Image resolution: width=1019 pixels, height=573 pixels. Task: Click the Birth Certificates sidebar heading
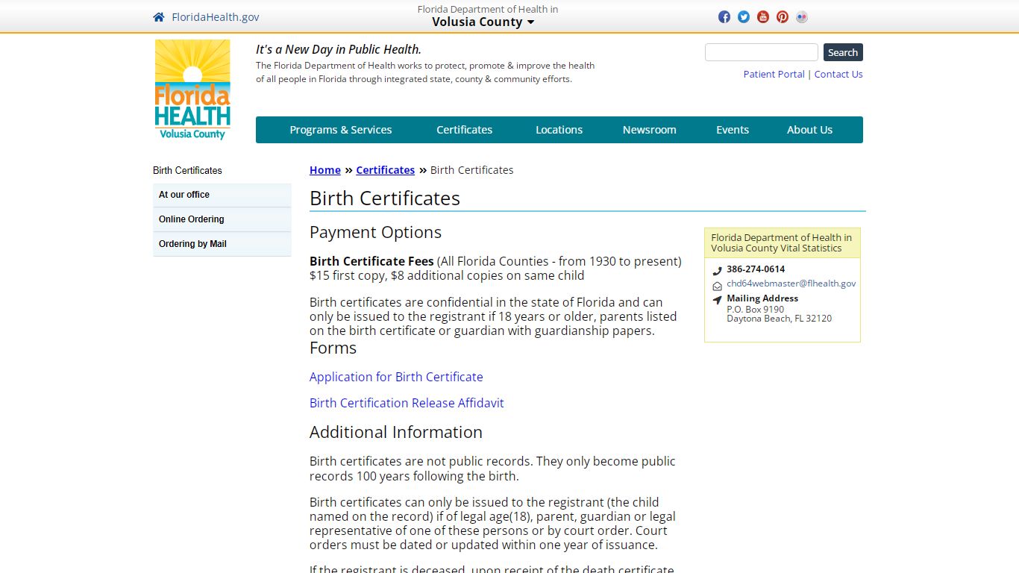click(187, 171)
